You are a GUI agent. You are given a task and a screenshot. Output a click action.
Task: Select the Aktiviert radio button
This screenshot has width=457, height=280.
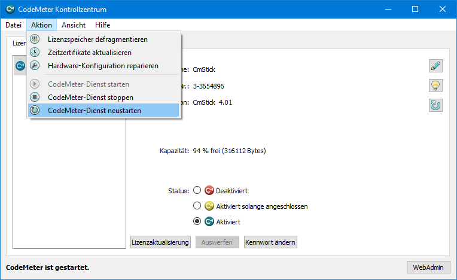click(197, 221)
